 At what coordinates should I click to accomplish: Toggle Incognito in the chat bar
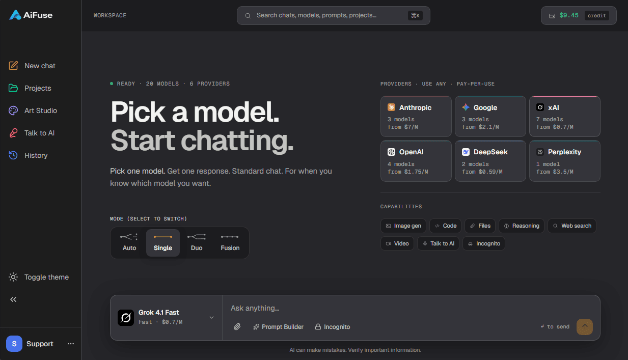[333, 327]
